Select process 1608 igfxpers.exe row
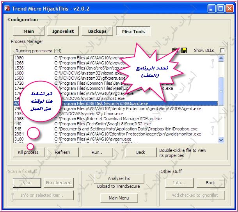Screen dimensions: 238x212 click(x=115, y=78)
